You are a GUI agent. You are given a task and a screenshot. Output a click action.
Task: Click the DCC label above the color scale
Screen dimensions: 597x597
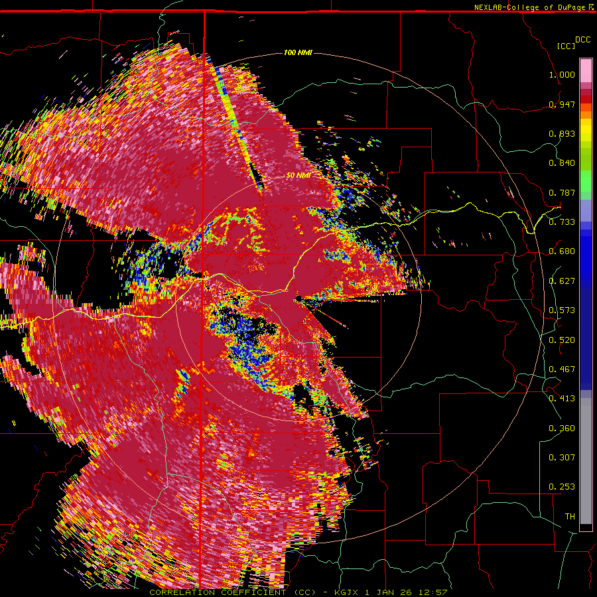(x=583, y=40)
